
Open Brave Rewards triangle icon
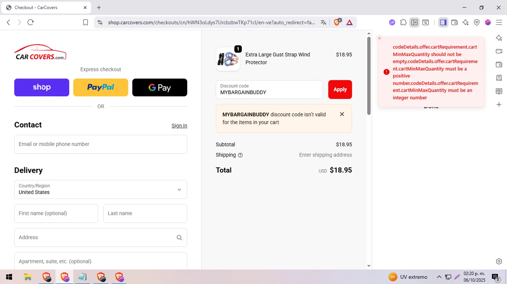[x=349, y=22]
